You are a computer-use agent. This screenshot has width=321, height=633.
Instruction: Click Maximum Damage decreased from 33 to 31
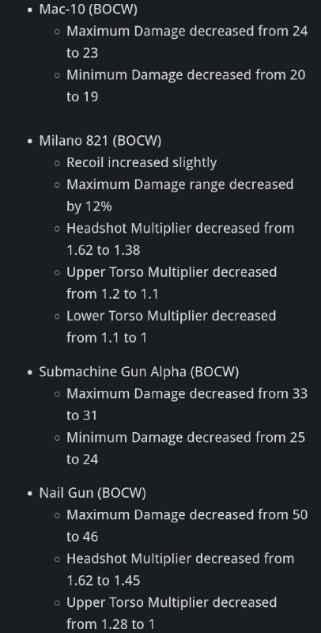click(x=187, y=404)
